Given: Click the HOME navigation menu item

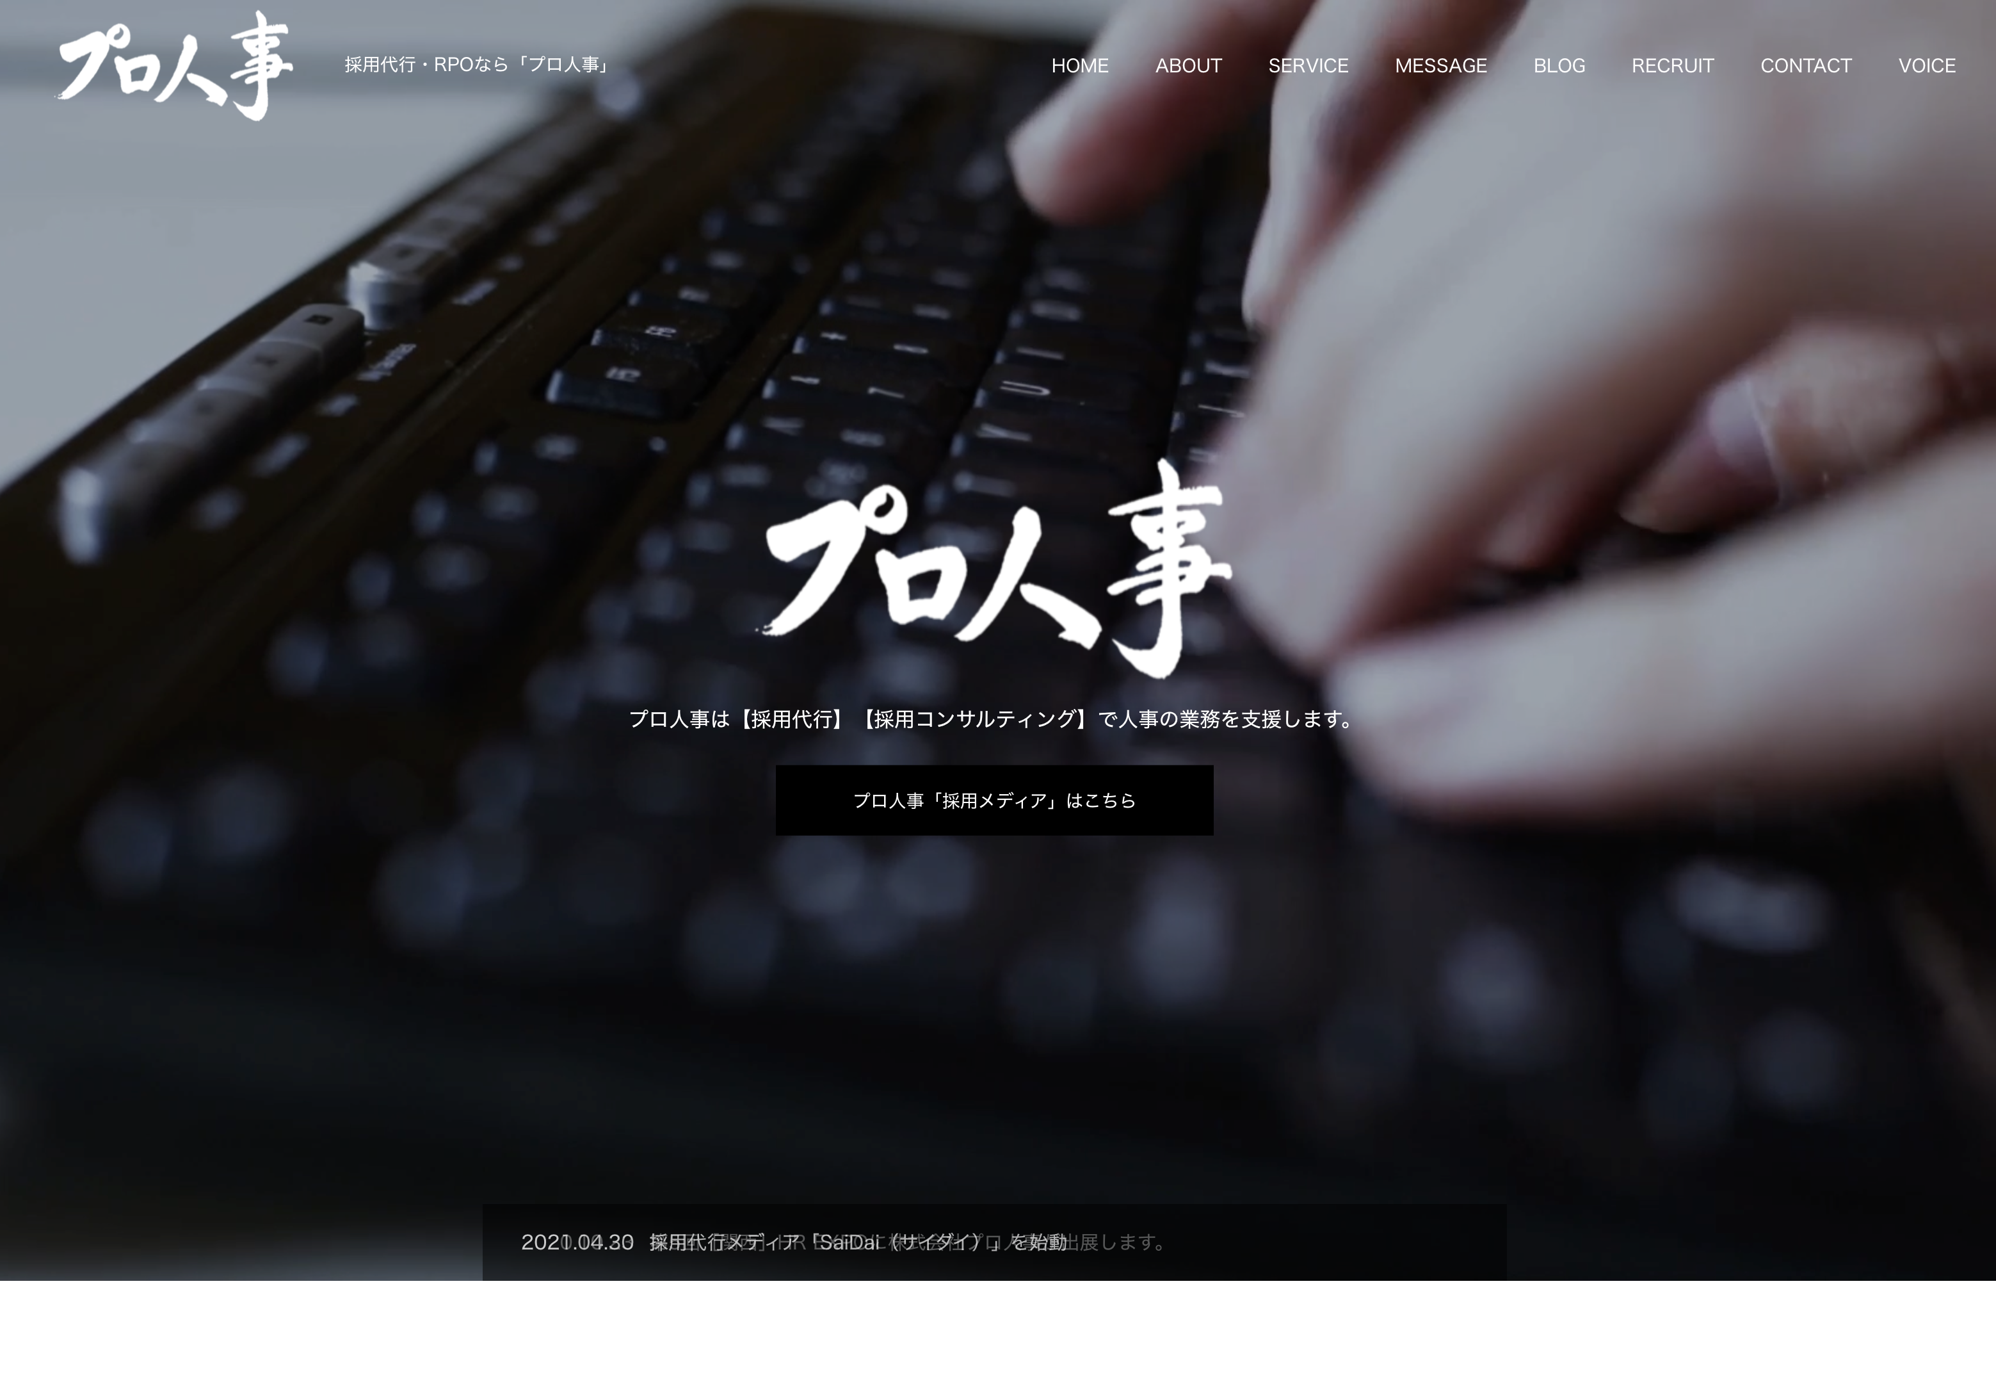Looking at the screenshot, I should click(x=1080, y=65).
